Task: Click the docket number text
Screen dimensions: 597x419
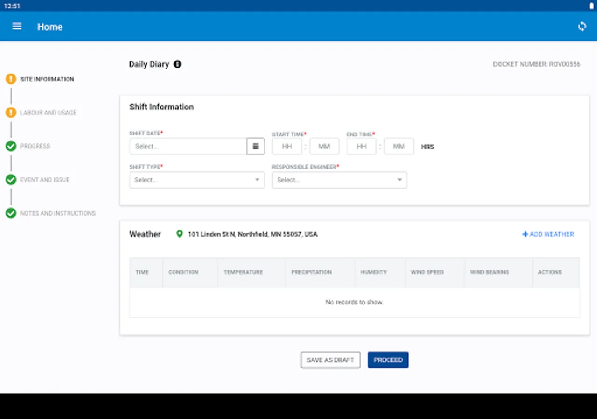Action: click(x=537, y=64)
